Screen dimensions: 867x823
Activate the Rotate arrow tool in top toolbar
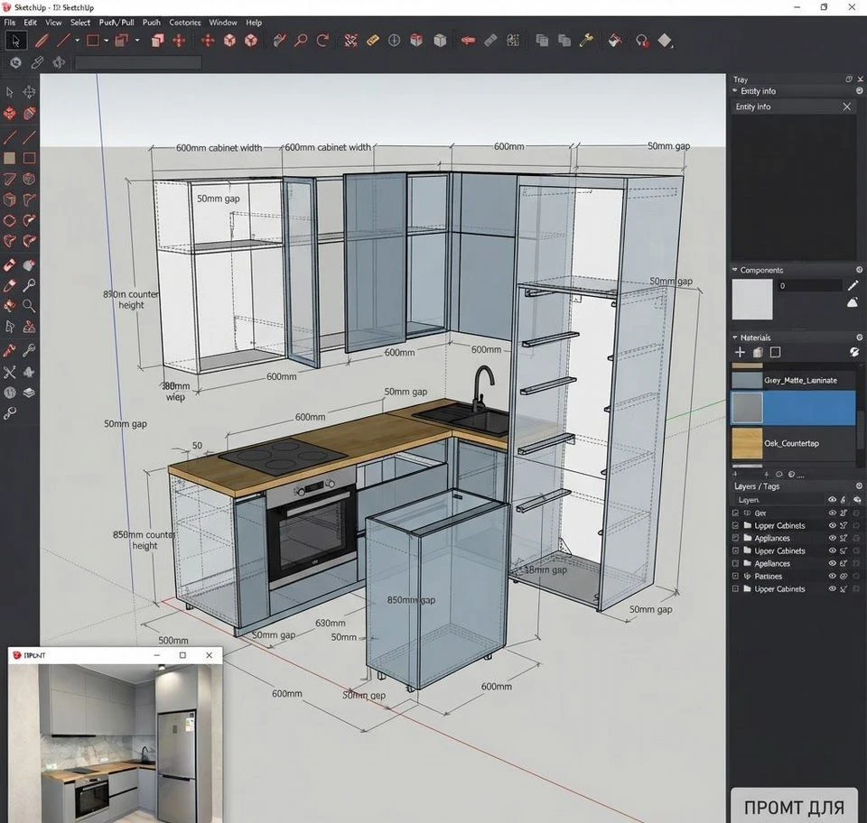click(x=322, y=41)
